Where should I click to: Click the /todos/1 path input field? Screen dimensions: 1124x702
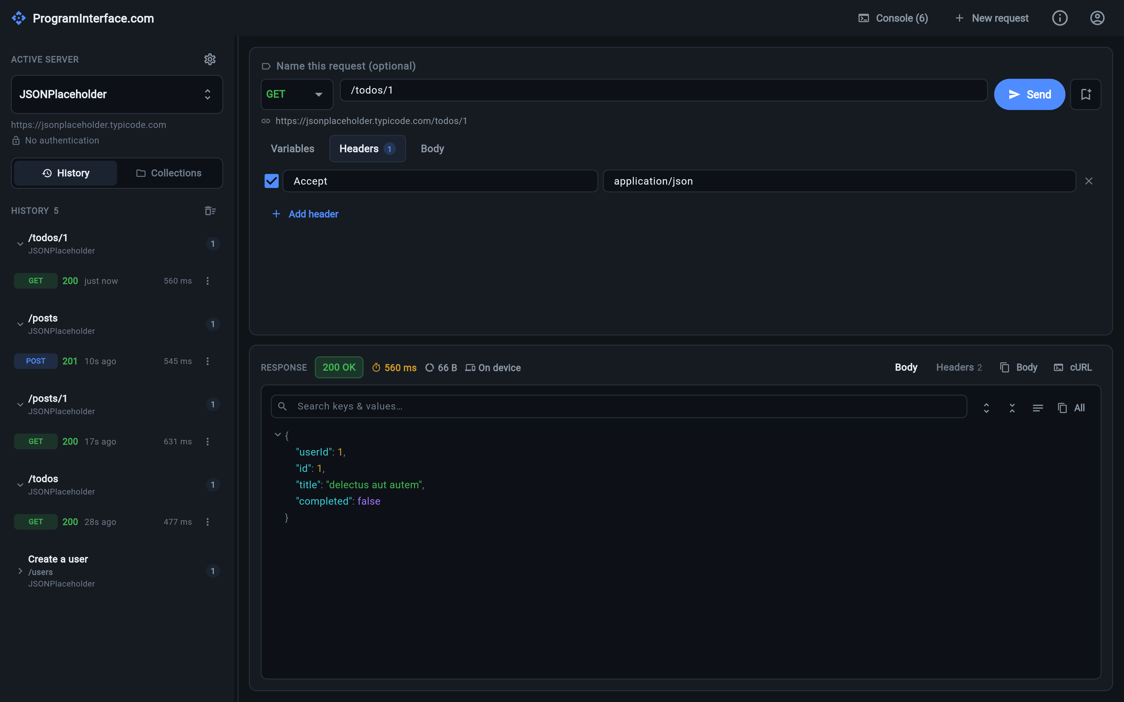coord(663,90)
